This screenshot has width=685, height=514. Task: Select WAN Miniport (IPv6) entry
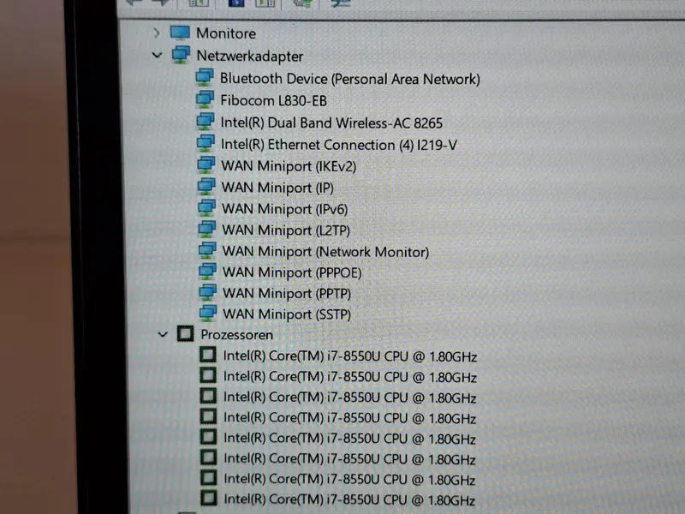(284, 209)
